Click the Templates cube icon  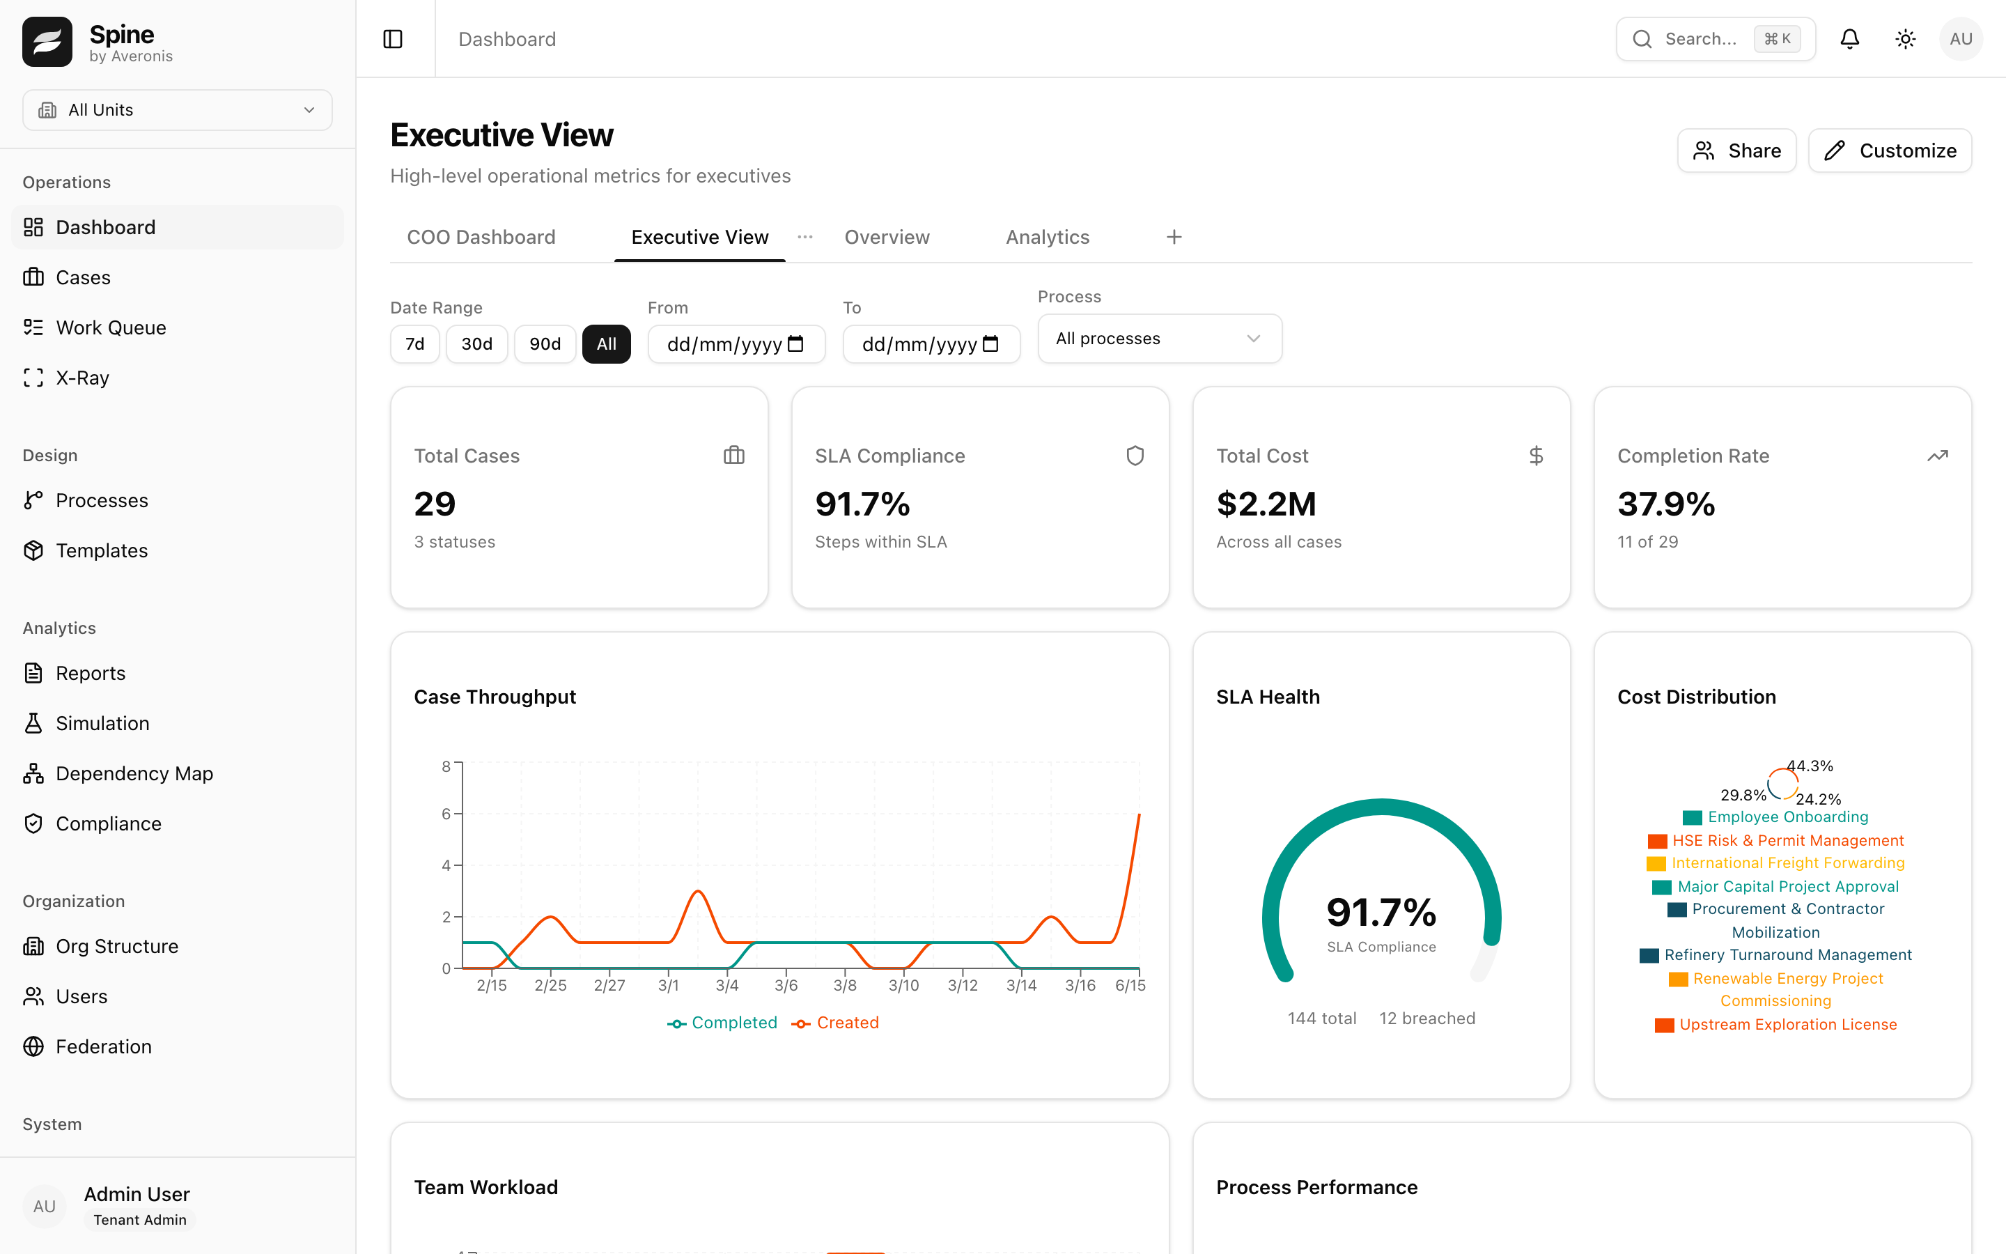coord(33,550)
